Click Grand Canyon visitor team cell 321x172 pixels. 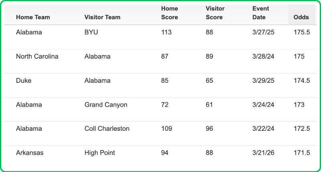click(106, 105)
